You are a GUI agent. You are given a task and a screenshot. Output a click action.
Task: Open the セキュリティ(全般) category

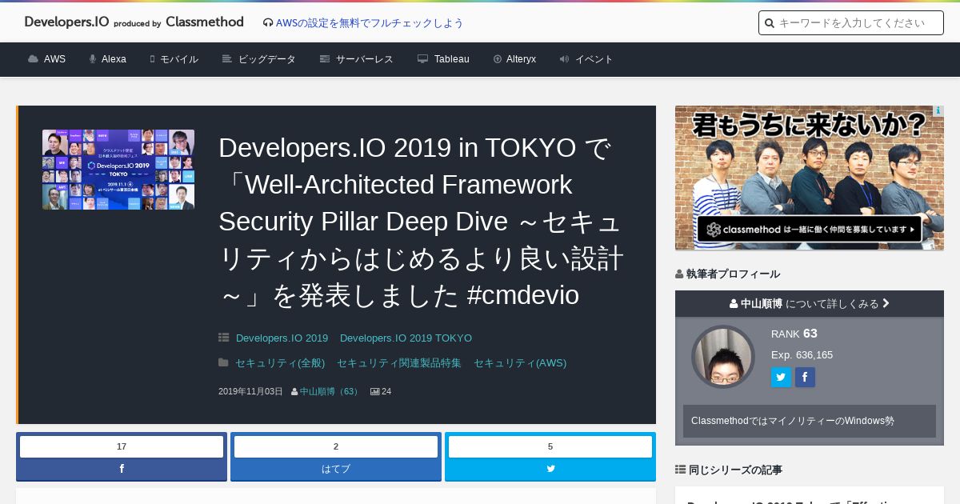pos(280,363)
